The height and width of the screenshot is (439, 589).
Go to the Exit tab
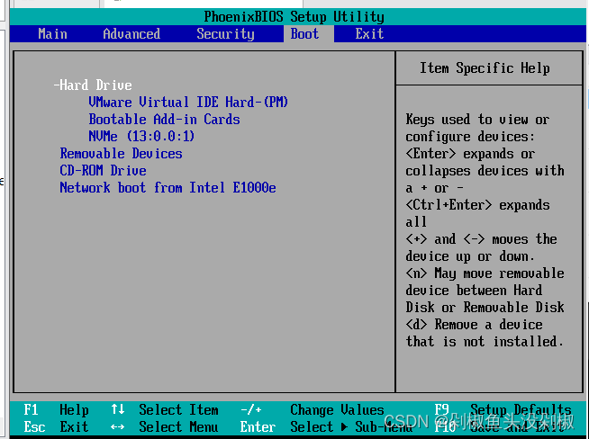point(369,34)
